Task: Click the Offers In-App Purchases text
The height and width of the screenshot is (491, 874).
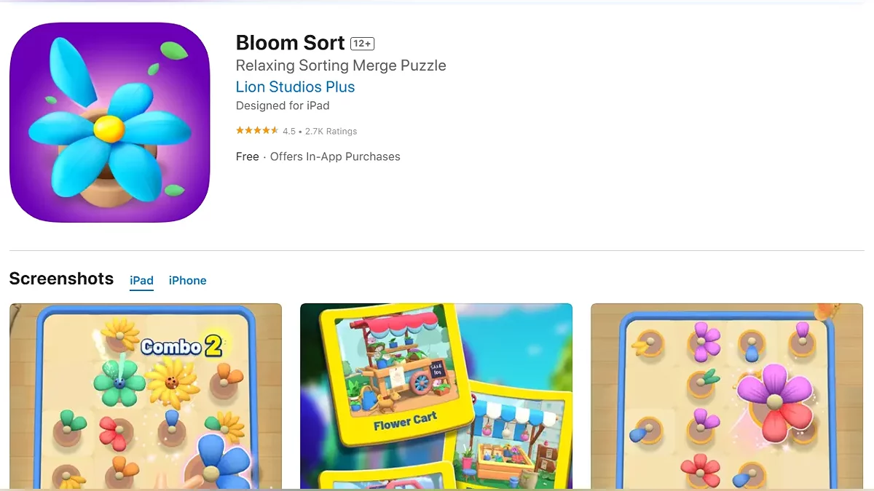Action: point(335,156)
